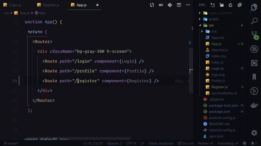Select the App.js editor tab
Viewport: 261px width, 146px height.
(x=81, y=5)
